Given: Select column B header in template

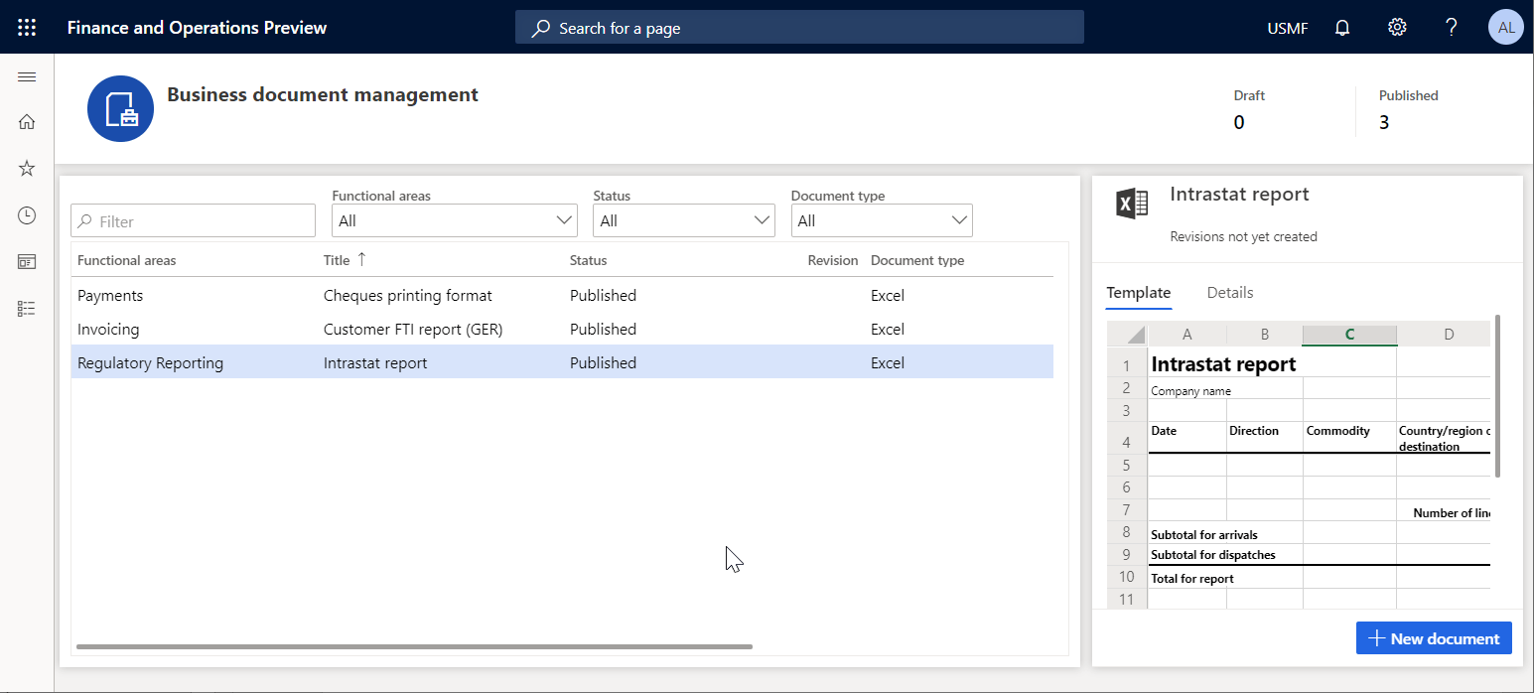Looking at the screenshot, I should click(x=1264, y=335).
